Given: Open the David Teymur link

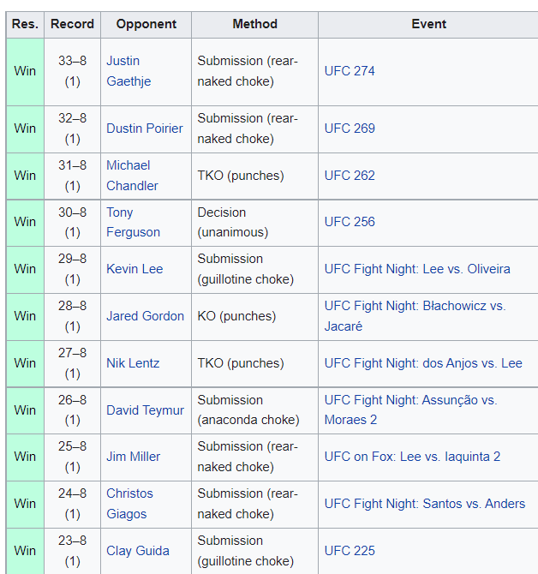Looking at the screenshot, I should click(145, 410).
